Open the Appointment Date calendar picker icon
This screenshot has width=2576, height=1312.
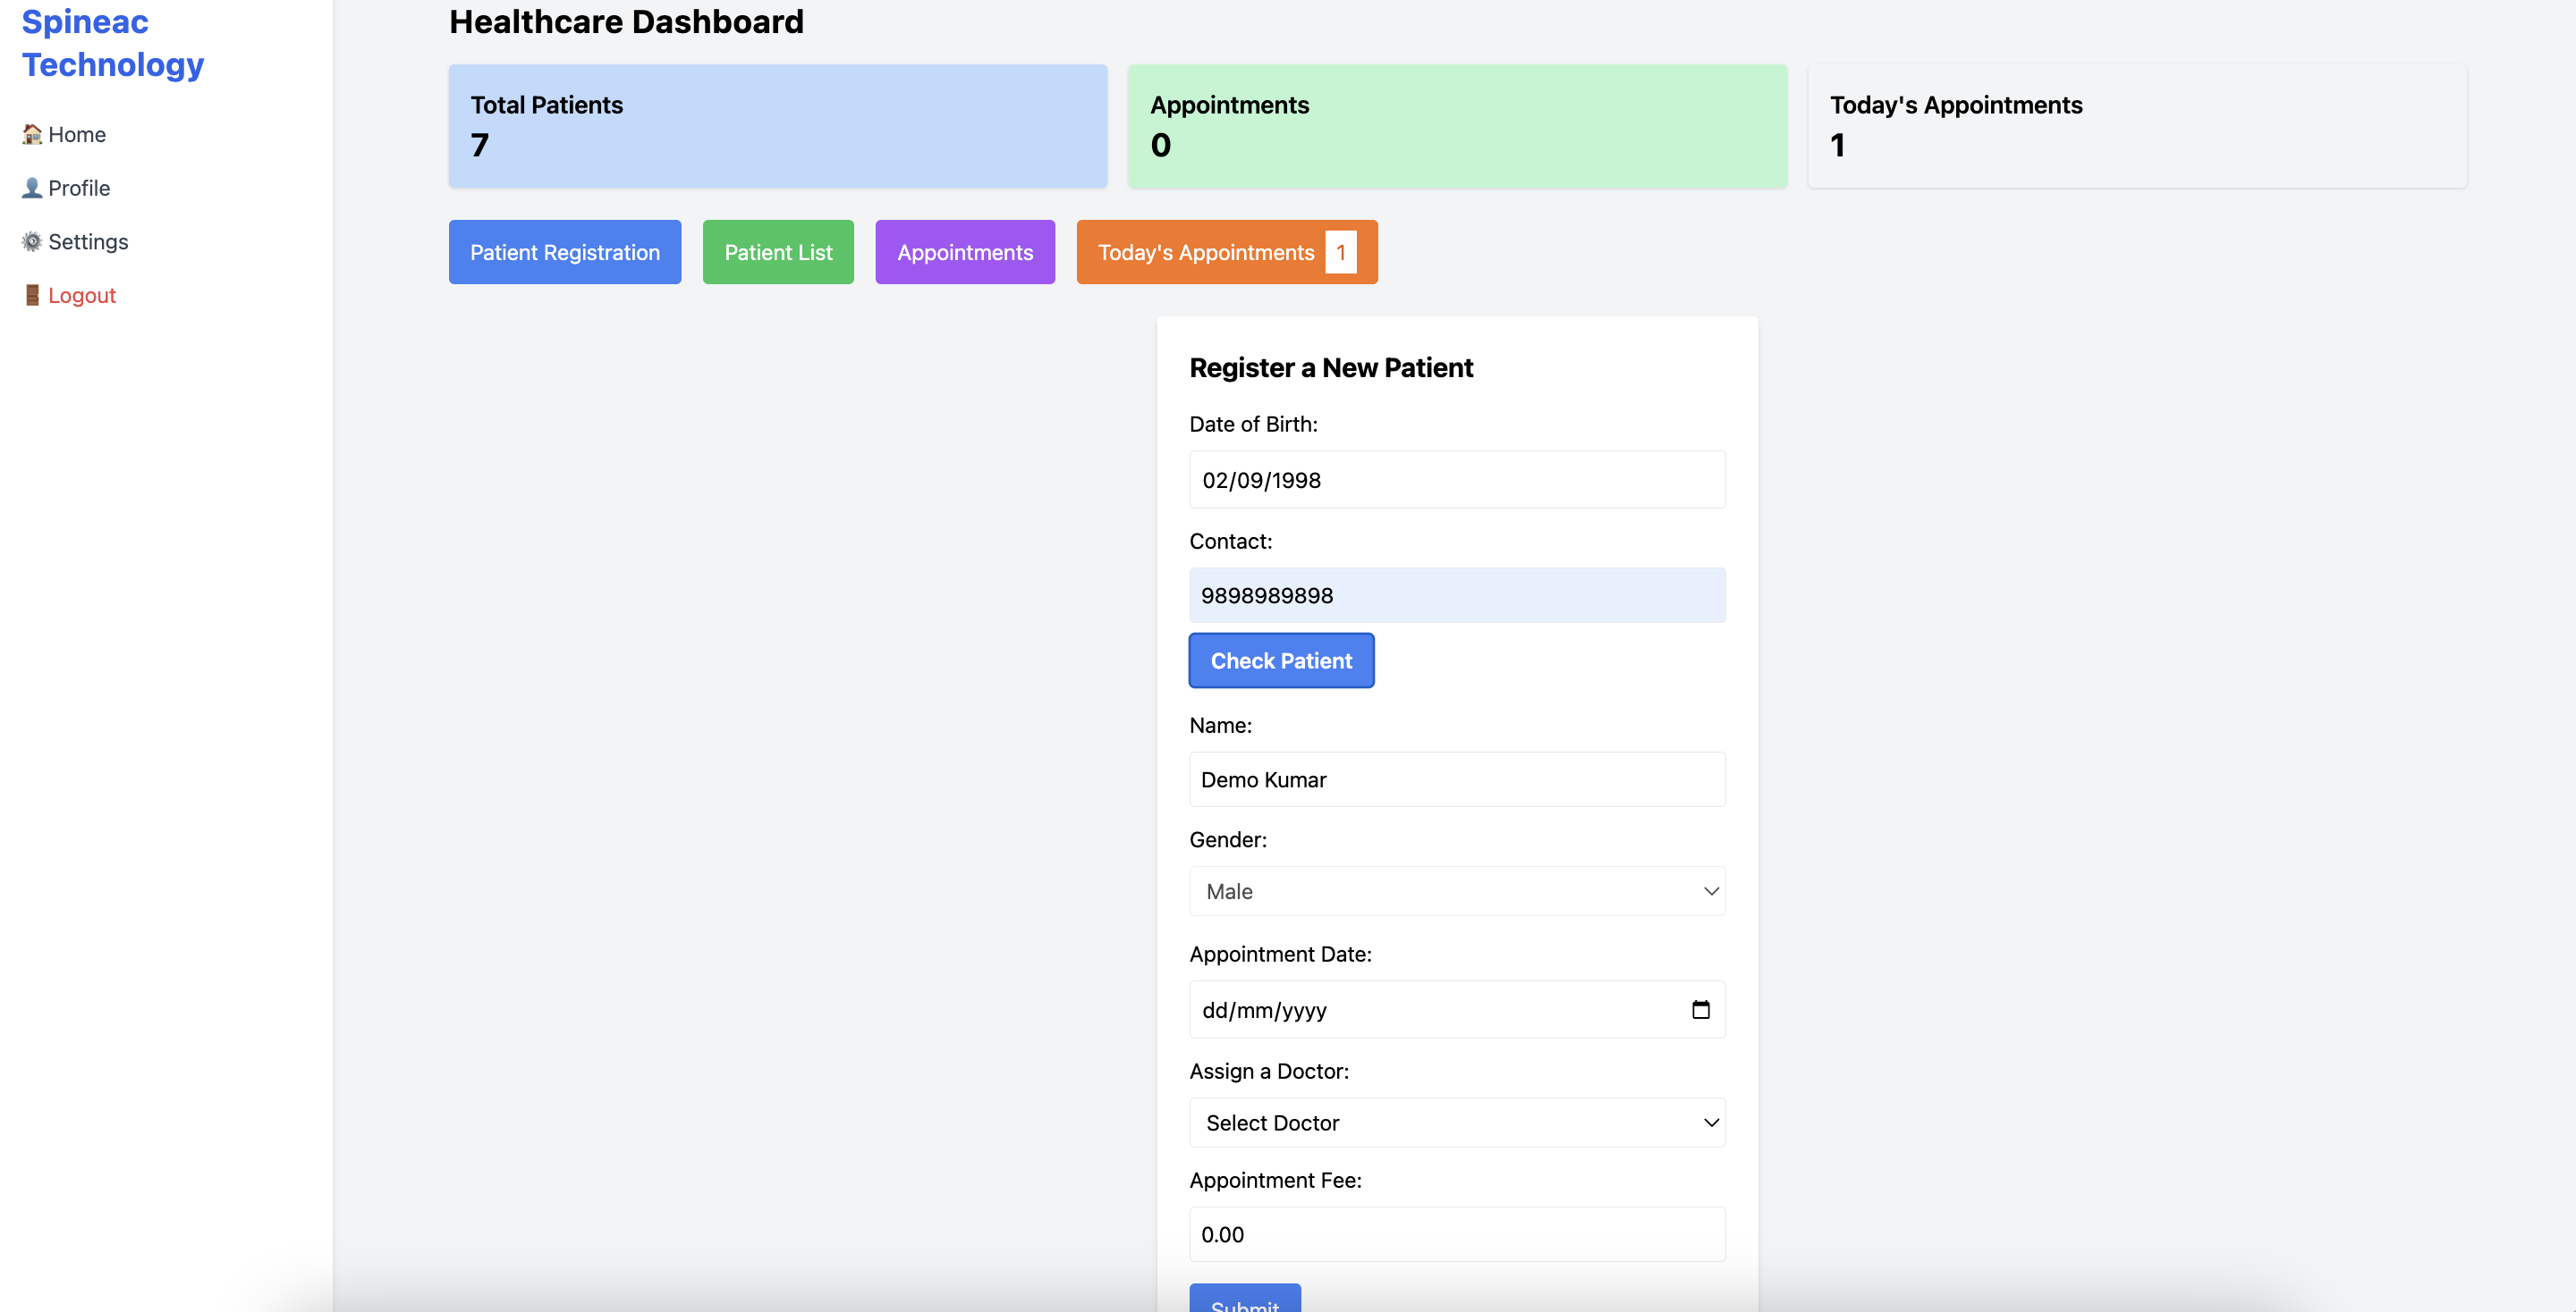point(1700,1010)
